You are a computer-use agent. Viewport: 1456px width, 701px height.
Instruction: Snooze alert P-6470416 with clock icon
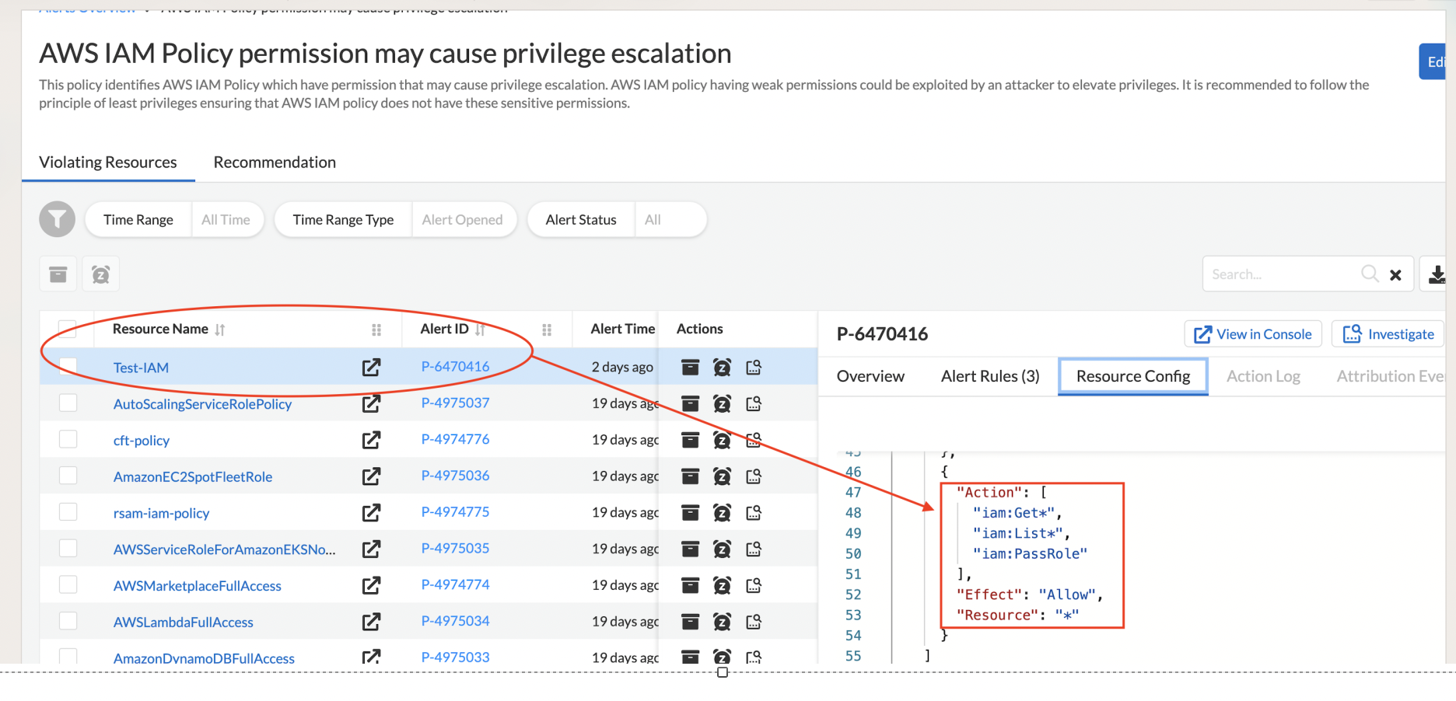tap(722, 367)
